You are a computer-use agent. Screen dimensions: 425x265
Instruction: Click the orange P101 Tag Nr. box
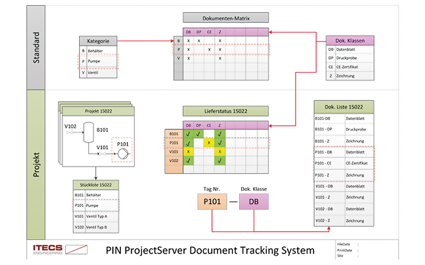212,202
